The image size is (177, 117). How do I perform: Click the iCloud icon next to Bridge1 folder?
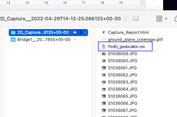[75, 40]
